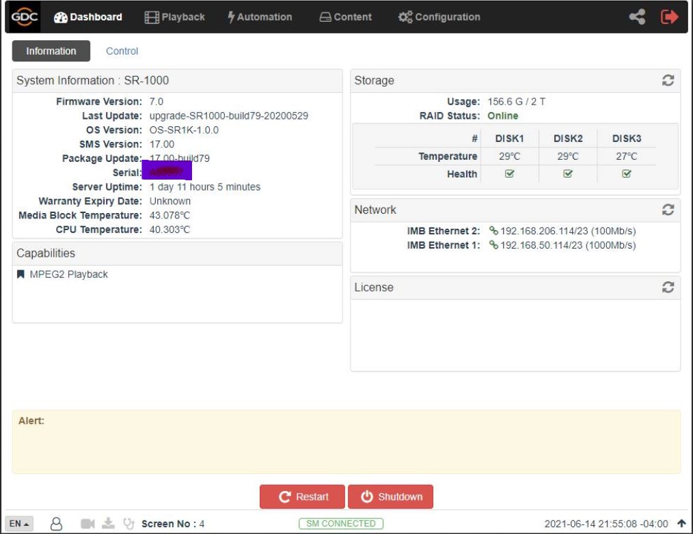Click the DISK3 temperature 27°C cell
The width and height of the screenshot is (693, 534).
626,156
